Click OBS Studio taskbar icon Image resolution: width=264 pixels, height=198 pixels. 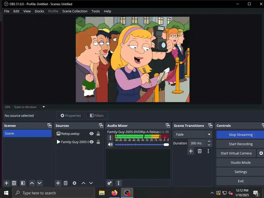click(127, 193)
